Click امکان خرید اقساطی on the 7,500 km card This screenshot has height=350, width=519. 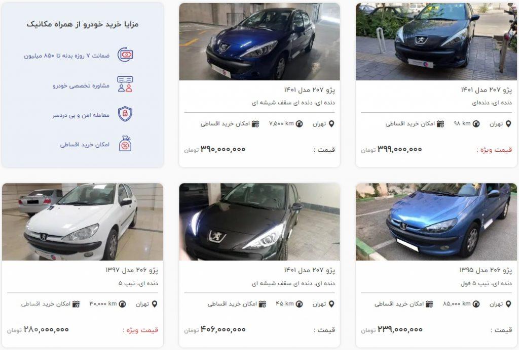click(225, 124)
